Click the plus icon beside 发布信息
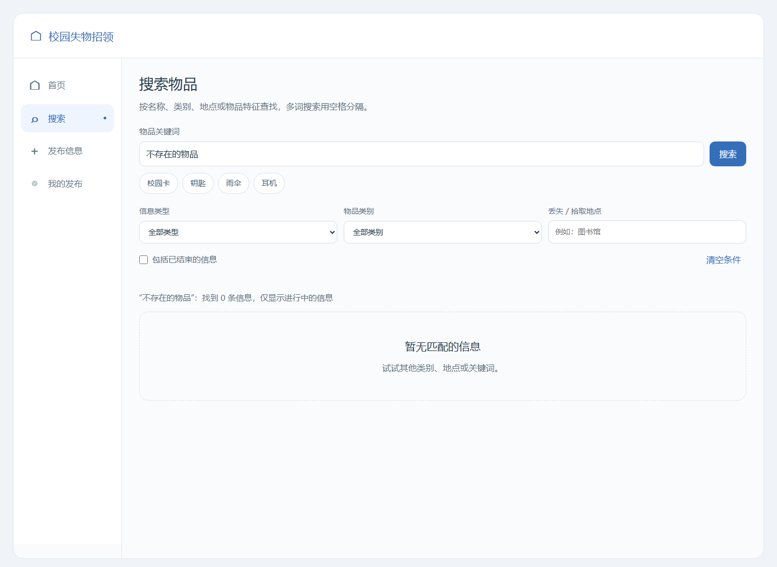 coord(35,151)
